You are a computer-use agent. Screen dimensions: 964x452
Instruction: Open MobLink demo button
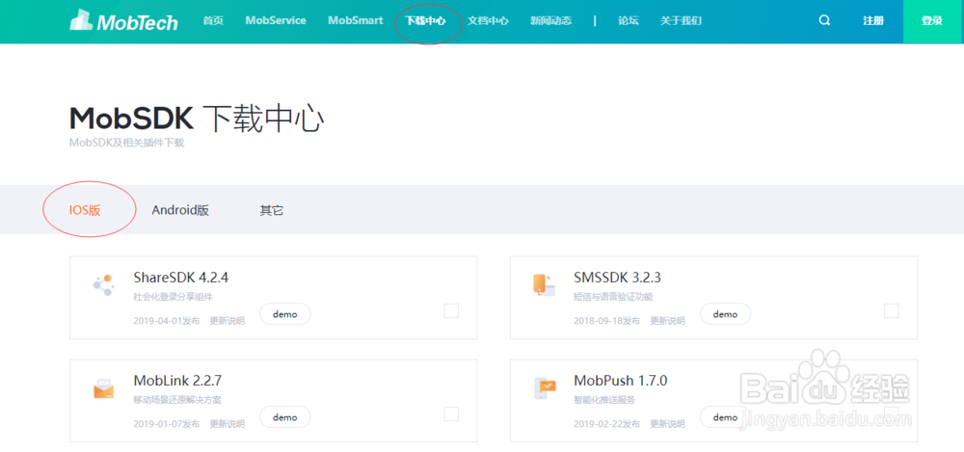(x=285, y=417)
